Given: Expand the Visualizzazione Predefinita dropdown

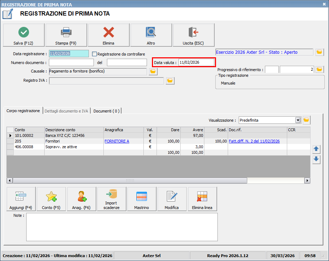Looking at the screenshot, I should tap(298, 120).
